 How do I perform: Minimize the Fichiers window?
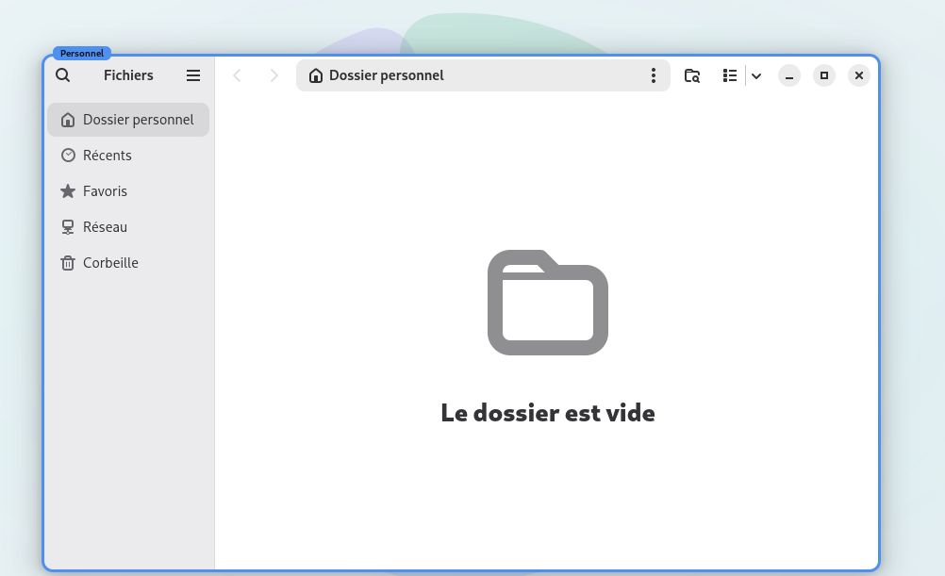[x=788, y=75]
